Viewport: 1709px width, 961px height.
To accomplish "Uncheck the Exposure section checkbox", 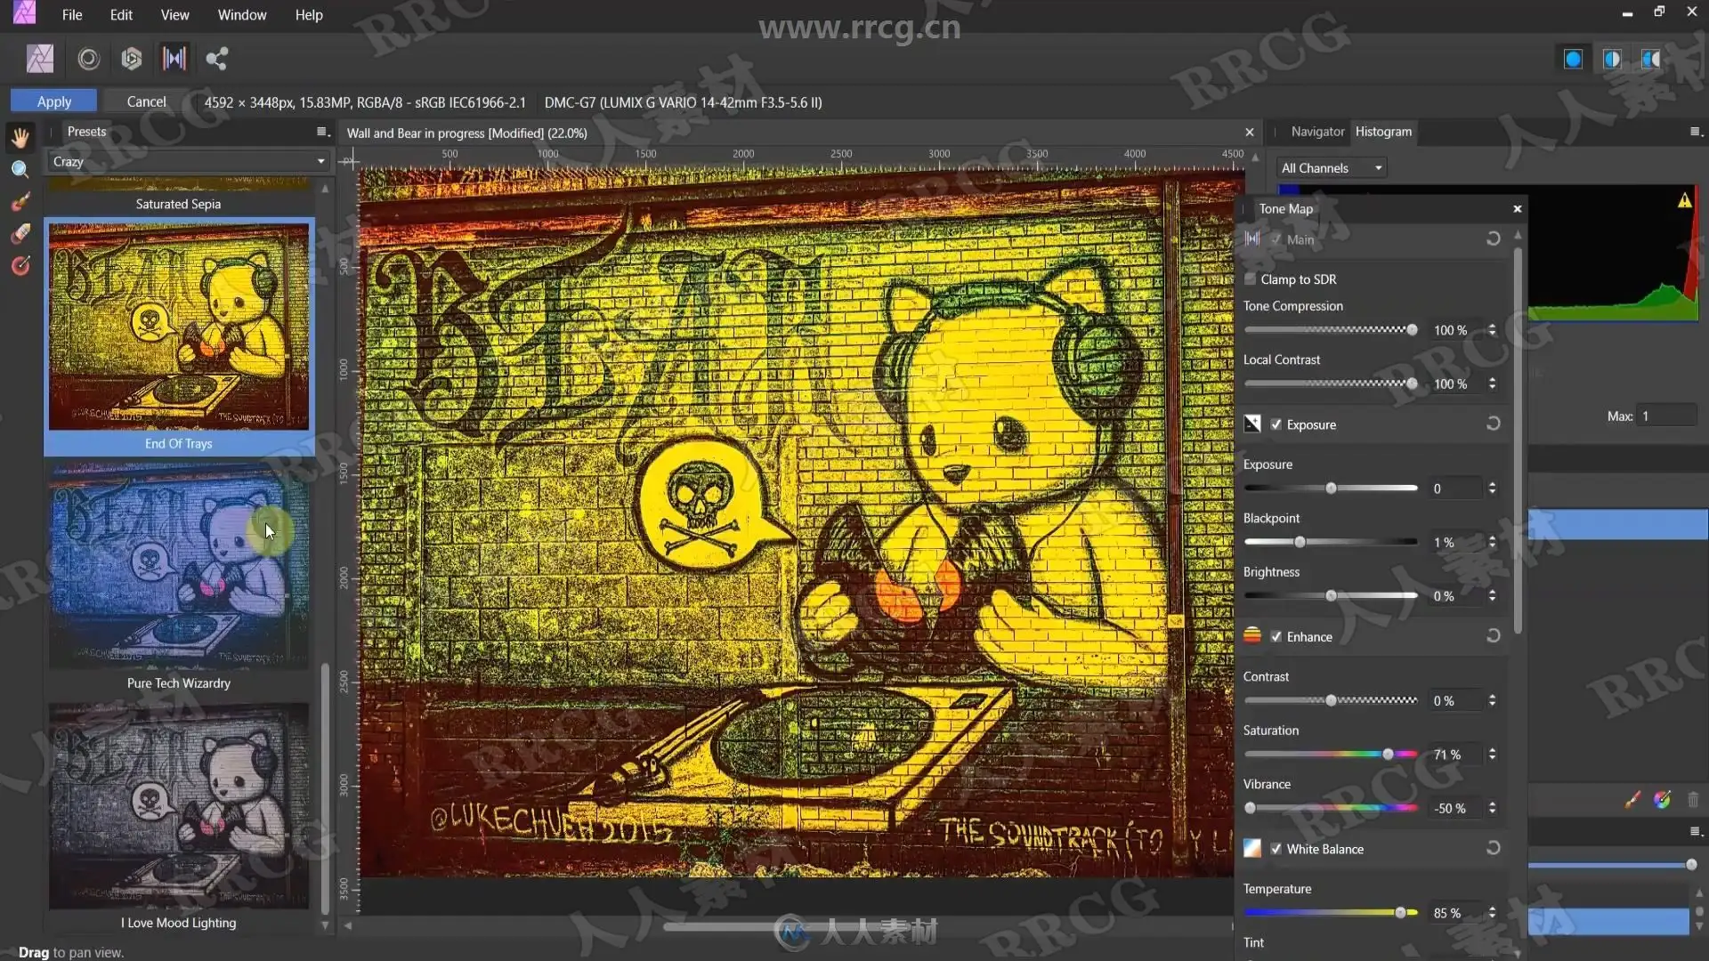I will [x=1276, y=424].
